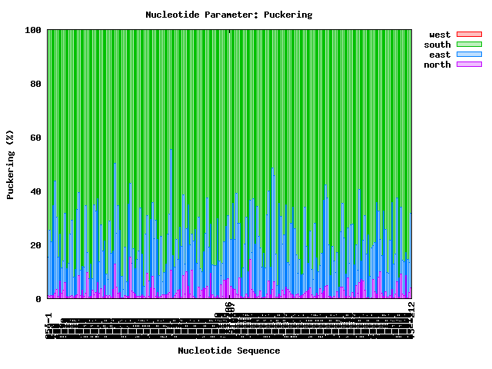Image resolution: width=492 pixels, height=369 pixels.
Task: Click the 100 tick label on y-axis
Action: (33, 30)
